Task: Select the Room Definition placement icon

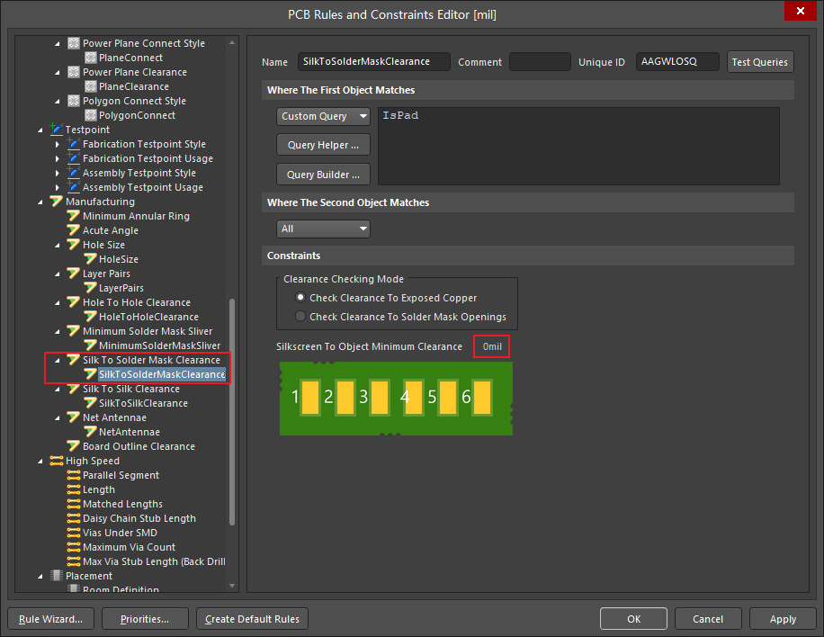Action: coord(76,589)
